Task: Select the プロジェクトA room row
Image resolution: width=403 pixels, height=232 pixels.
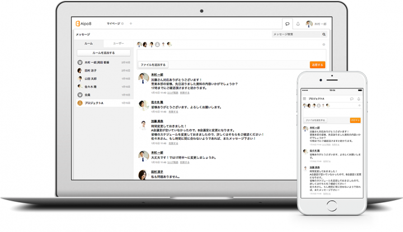Action: point(104,103)
